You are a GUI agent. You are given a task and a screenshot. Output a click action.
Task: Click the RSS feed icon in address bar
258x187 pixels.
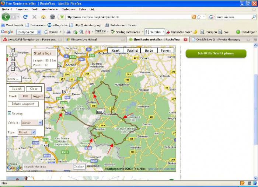(193, 17)
